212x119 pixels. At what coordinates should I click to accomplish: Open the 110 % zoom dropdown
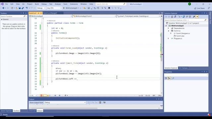click(x=33, y=96)
